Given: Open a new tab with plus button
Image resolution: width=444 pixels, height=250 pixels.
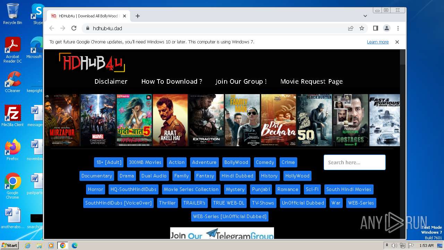Looking at the screenshot, I should (138, 16).
